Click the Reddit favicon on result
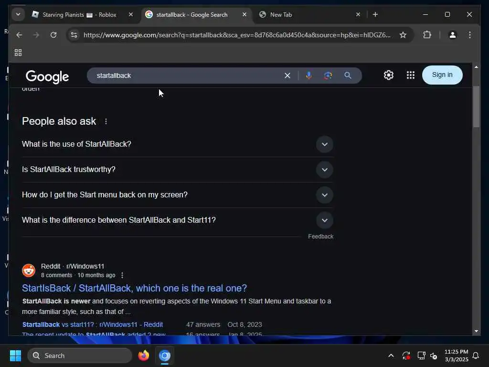Image resolution: width=489 pixels, height=367 pixels. tap(29, 270)
